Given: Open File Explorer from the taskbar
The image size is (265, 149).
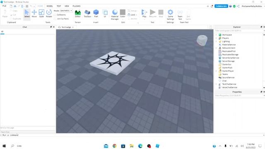Looking at the screenshot, I should [x=132, y=146].
